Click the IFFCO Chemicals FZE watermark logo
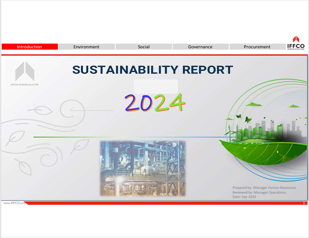 tap(24, 75)
